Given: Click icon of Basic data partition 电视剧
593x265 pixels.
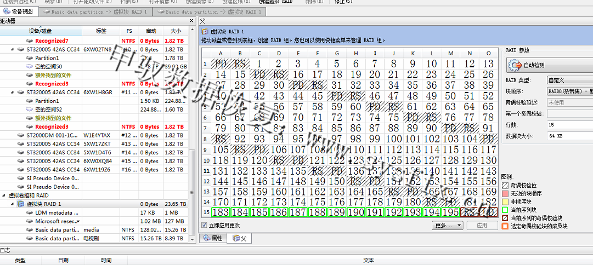Looking at the screenshot, I should tap(29, 239).
